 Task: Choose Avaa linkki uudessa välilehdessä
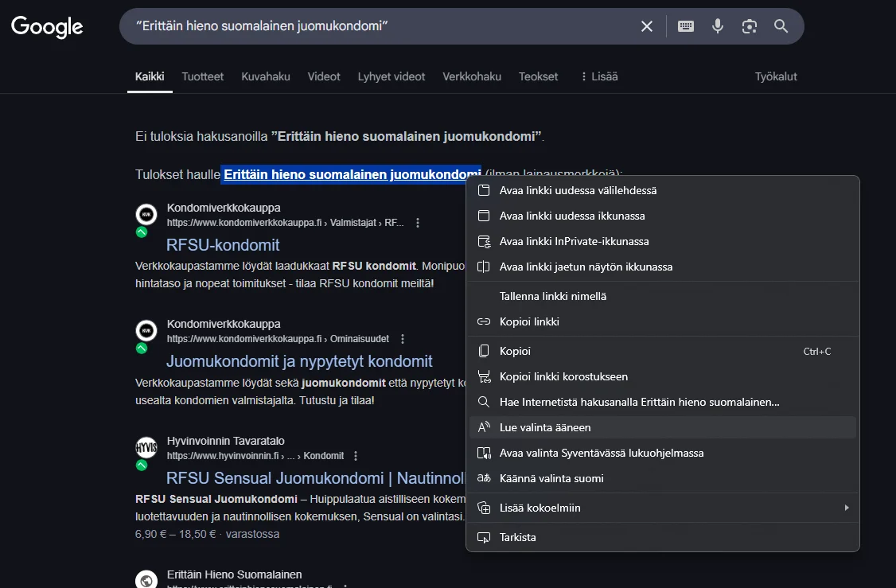[x=578, y=190]
